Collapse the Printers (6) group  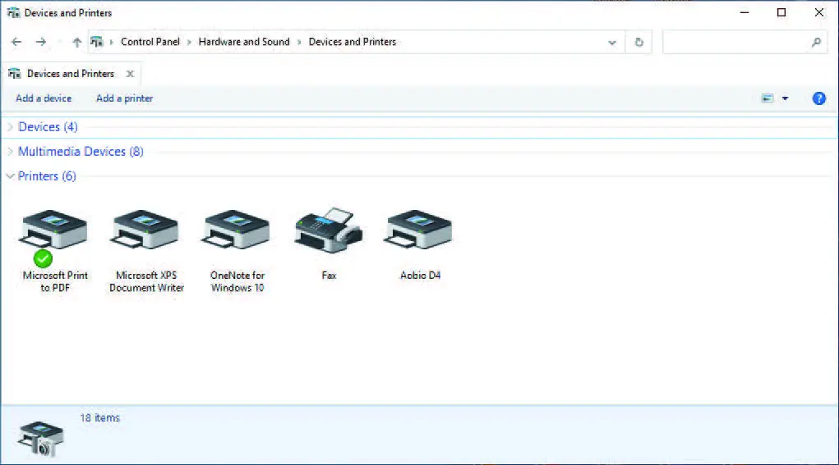(x=10, y=176)
